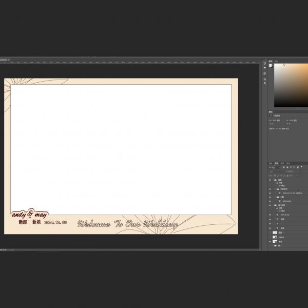This screenshot has height=308, width=308.
Task: Turn layer filtering on or off
Action: pyautogui.click(x=300, y=167)
